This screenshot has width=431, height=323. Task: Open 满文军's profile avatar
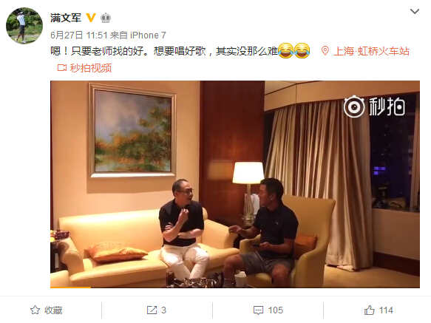pos(24,26)
